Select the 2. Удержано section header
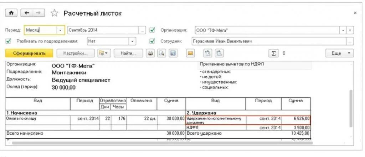This screenshot has height=157, width=365. [x=202, y=113]
